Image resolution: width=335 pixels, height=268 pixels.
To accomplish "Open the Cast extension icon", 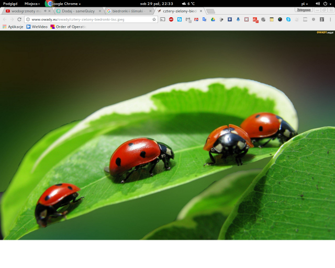I will [x=163, y=19].
